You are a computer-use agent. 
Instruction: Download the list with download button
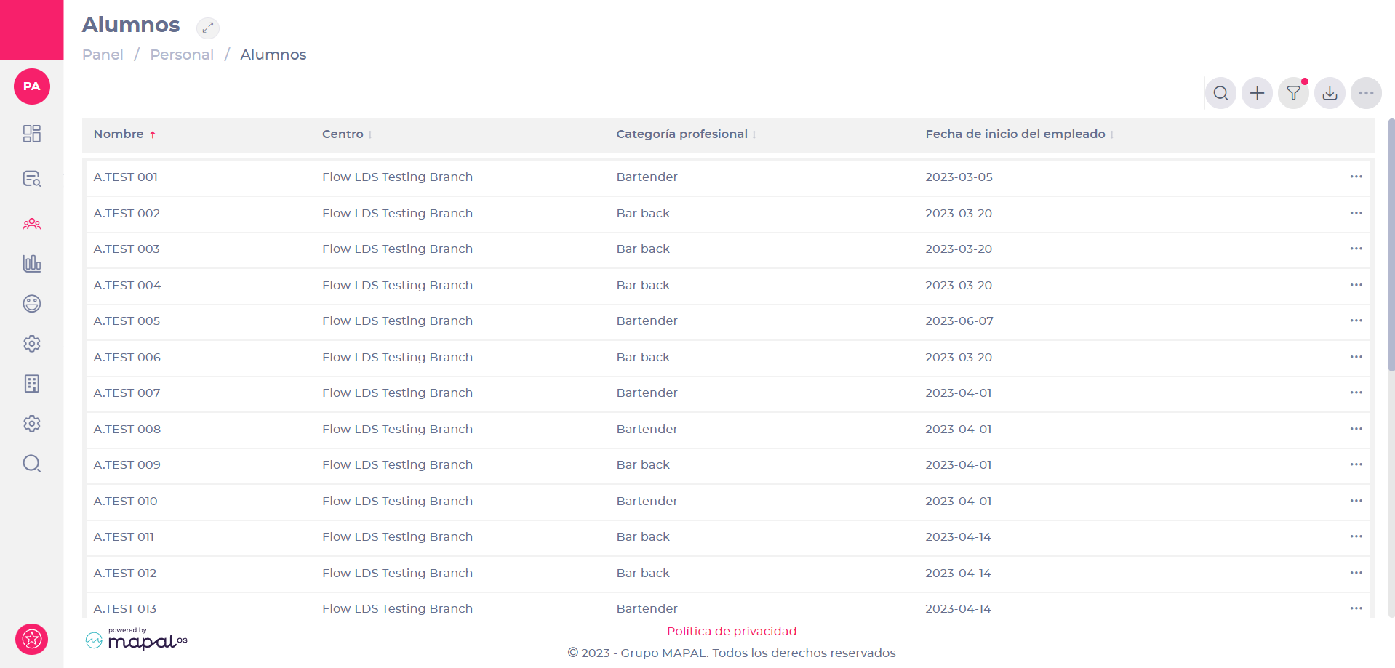coord(1330,93)
